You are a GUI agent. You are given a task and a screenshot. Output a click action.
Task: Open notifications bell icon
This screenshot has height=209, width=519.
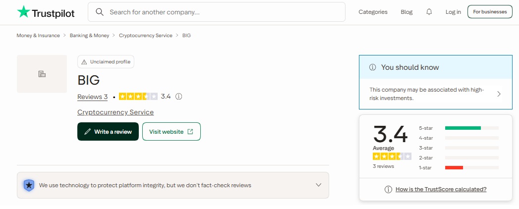tap(429, 12)
